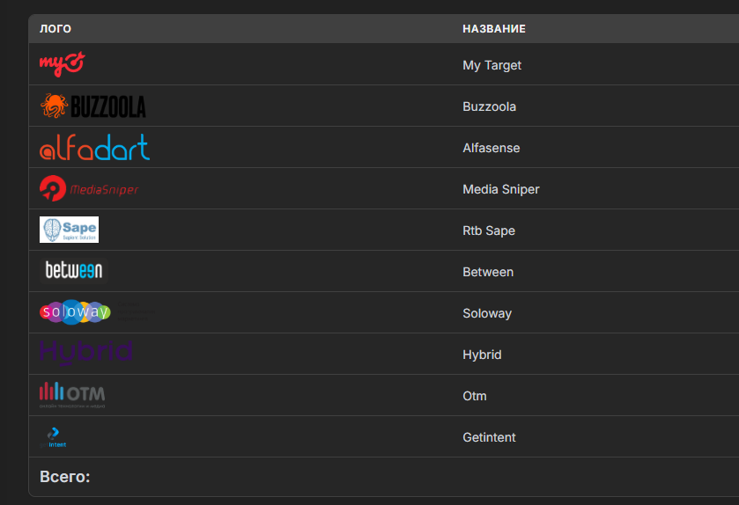The width and height of the screenshot is (739, 505).
Task: Click the Sape brain logo
Action: point(70,230)
